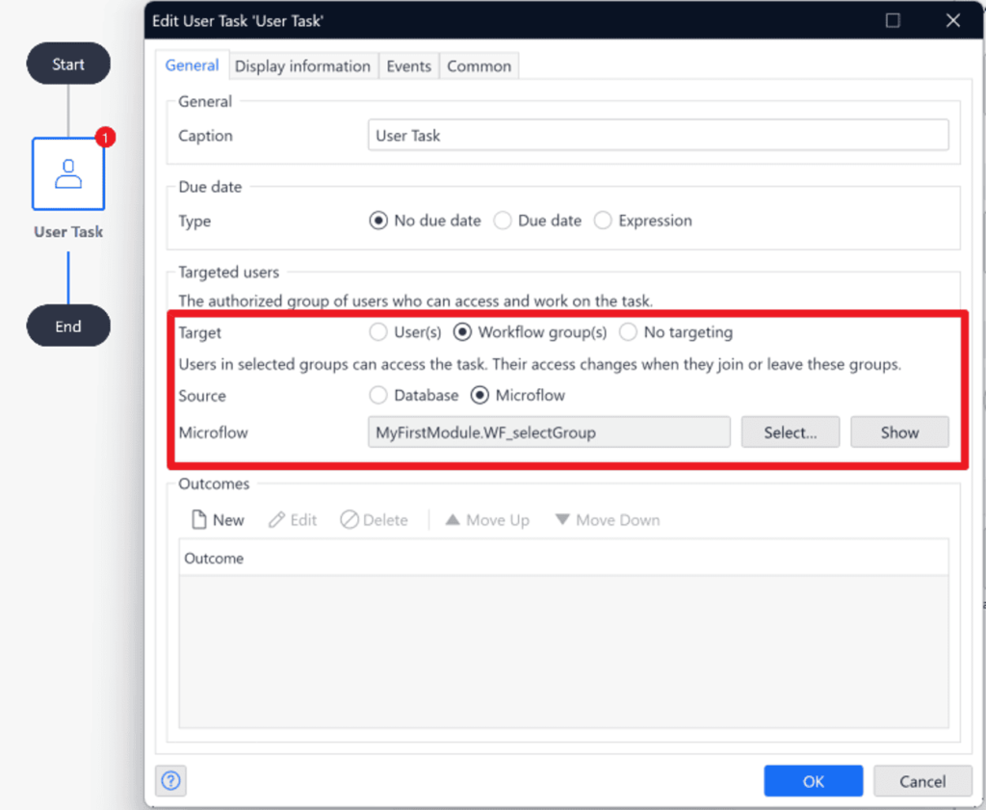The image size is (986, 810).
Task: Click the red error badge on User Task
Action: pyautogui.click(x=105, y=137)
